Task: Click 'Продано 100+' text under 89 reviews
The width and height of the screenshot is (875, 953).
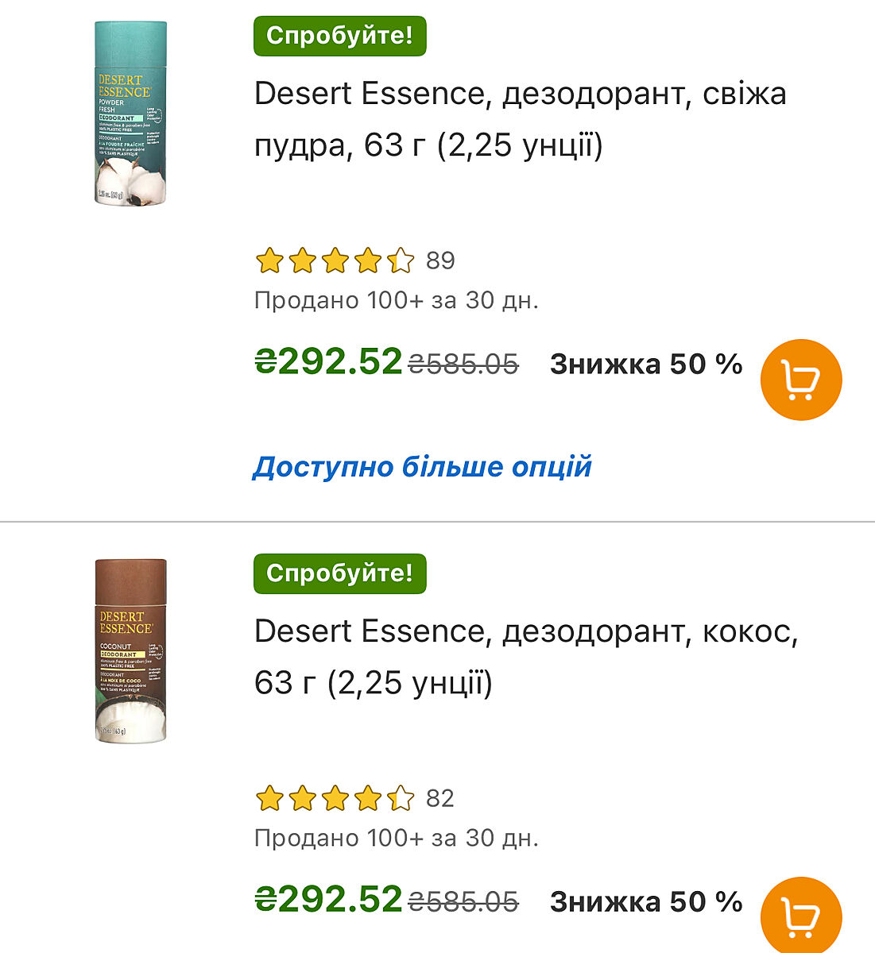Action: pyautogui.click(x=396, y=301)
